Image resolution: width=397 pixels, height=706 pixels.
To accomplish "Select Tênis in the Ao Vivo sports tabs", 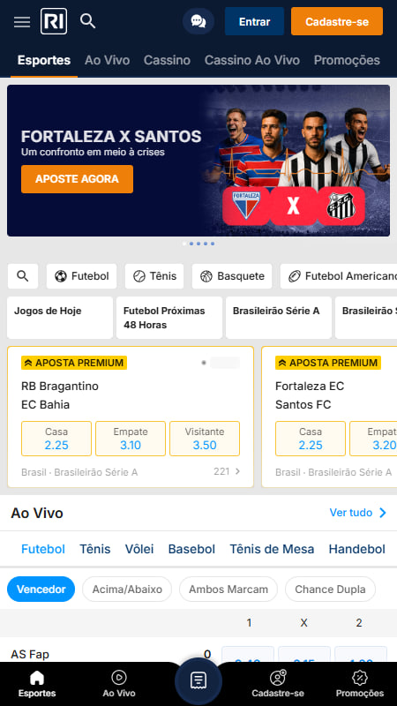I will 95,549.
